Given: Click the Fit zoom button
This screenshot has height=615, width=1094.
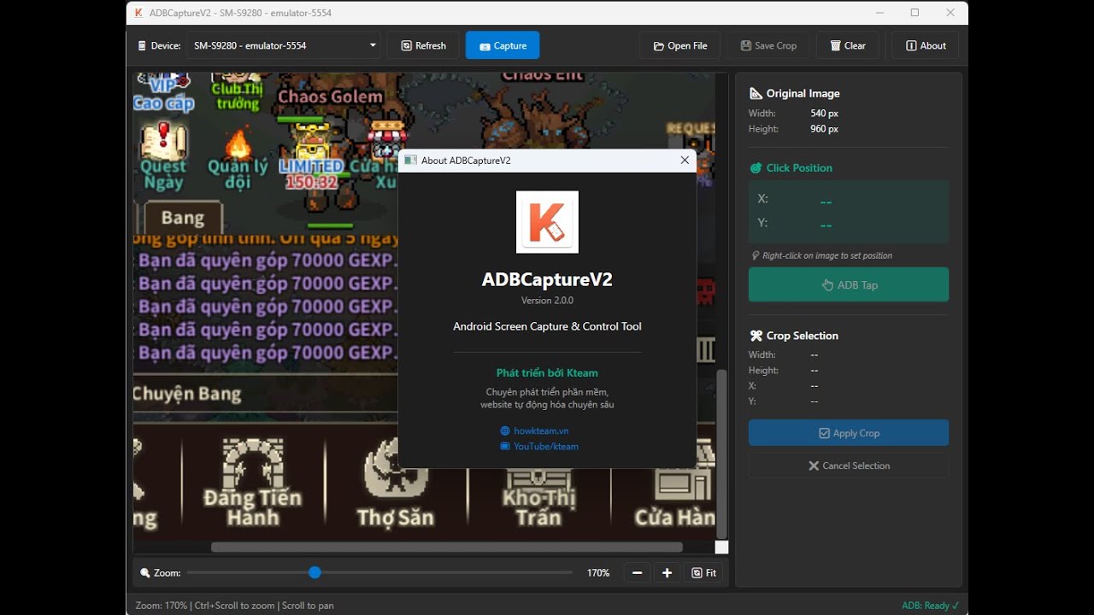Looking at the screenshot, I should tap(704, 573).
